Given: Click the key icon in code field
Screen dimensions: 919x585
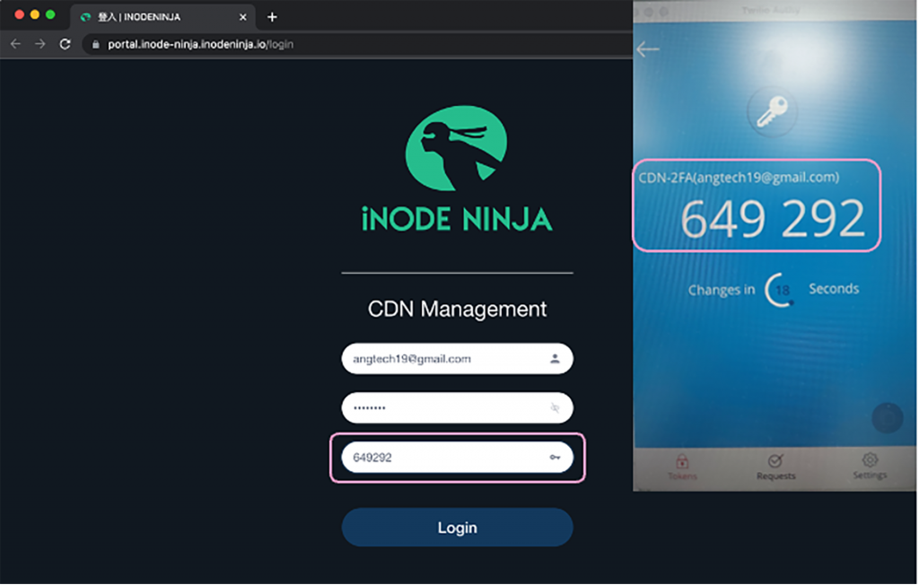Looking at the screenshot, I should (555, 458).
